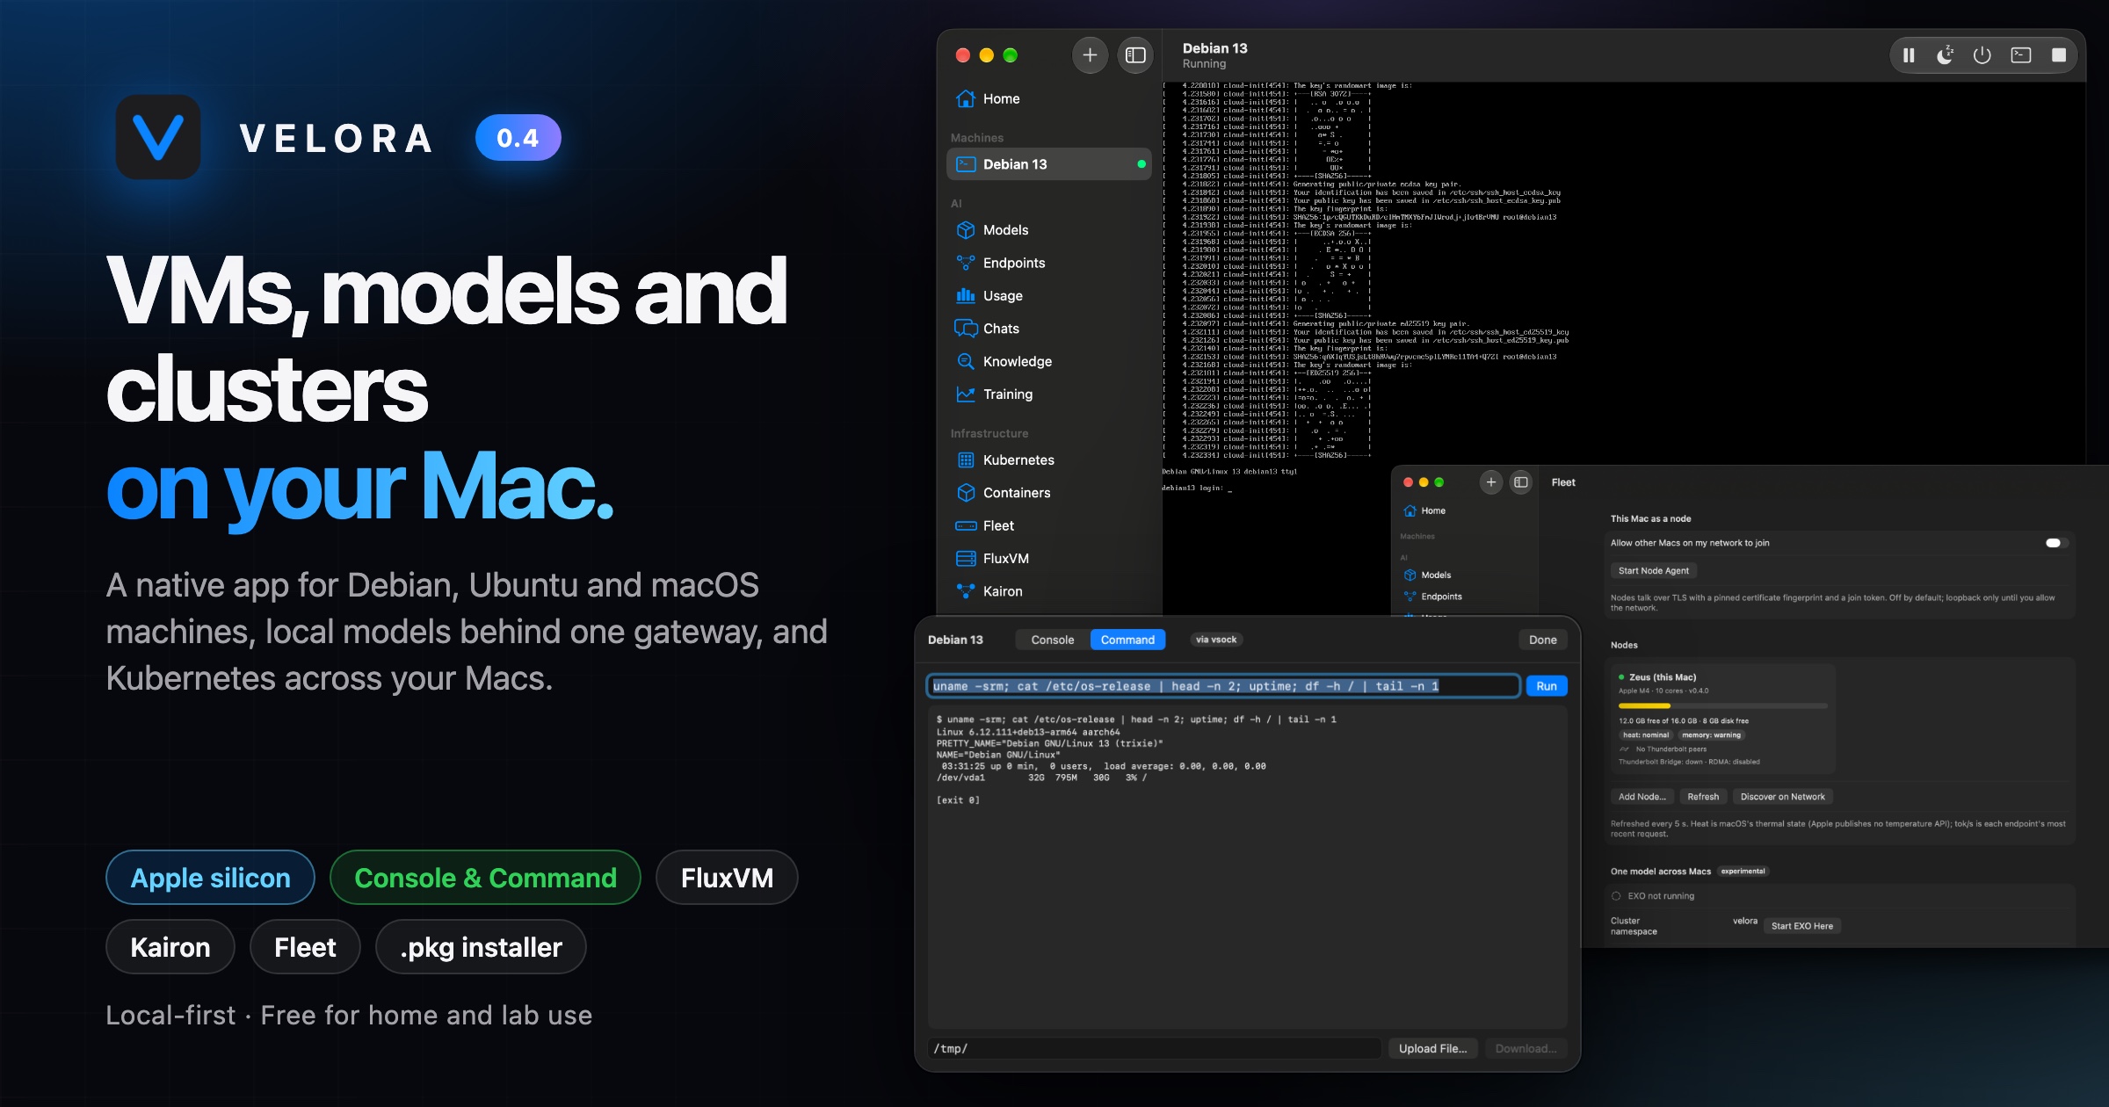Pause the Debian 13 virtual machine
2109x1107 pixels.
(1909, 55)
